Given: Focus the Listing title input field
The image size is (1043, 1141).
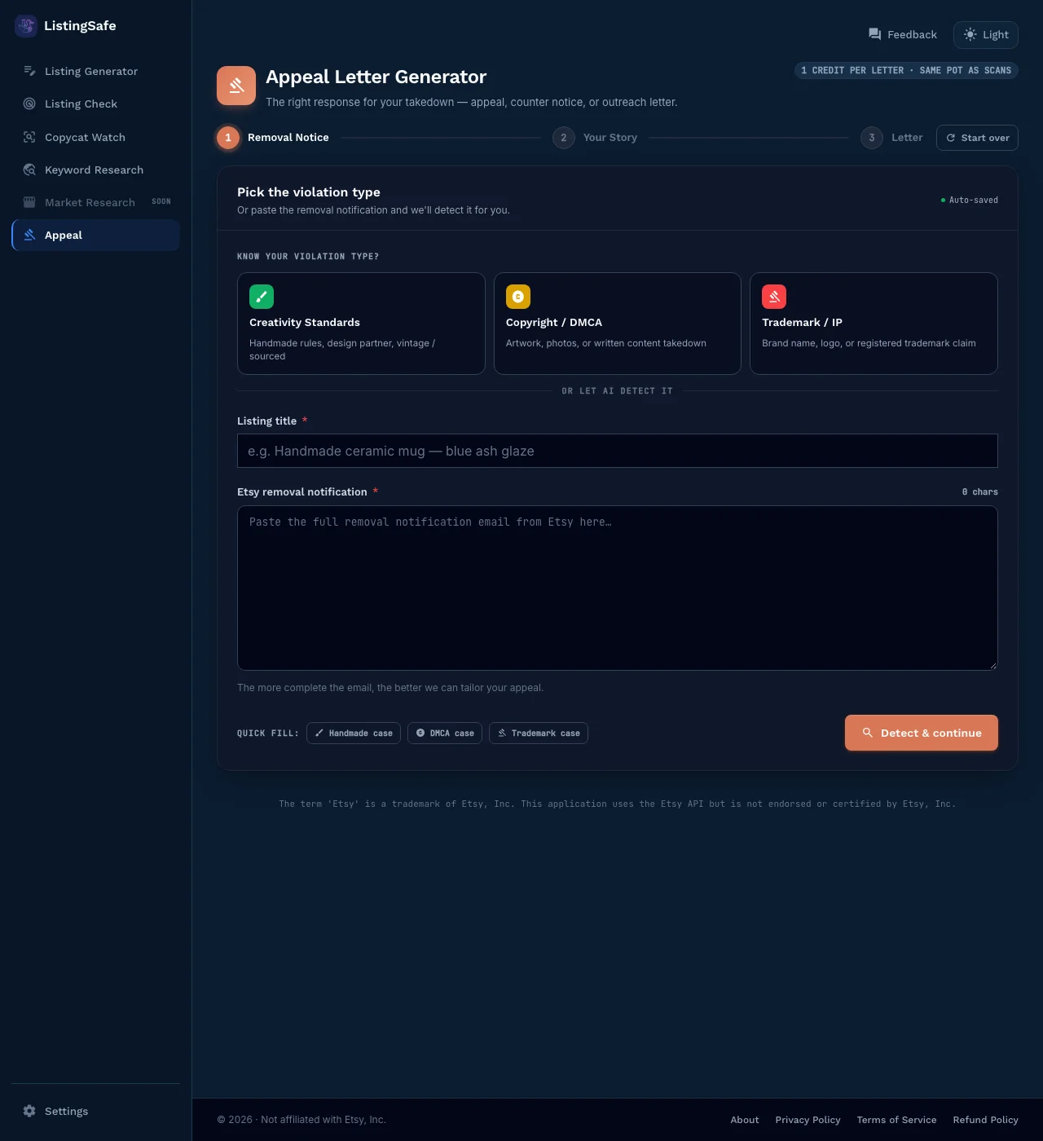Looking at the screenshot, I should click(618, 451).
